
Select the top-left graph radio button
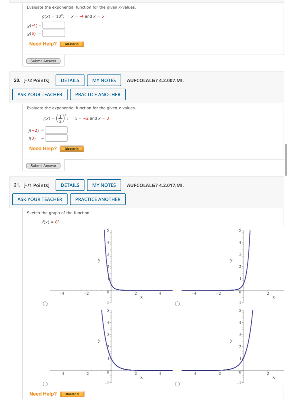coord(45,304)
